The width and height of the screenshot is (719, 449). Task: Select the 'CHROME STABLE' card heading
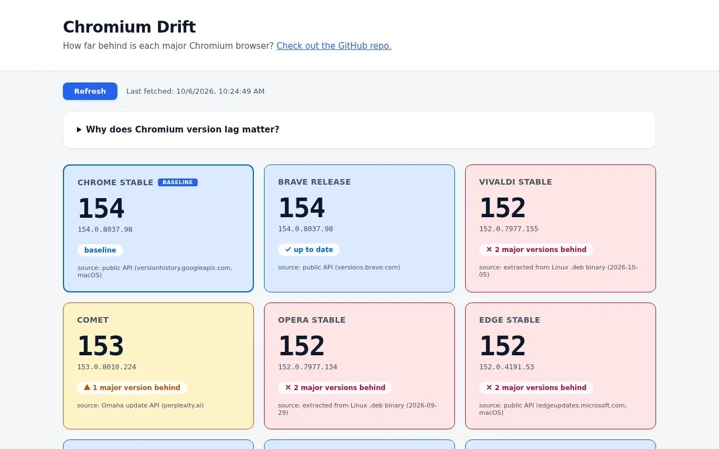[x=115, y=182]
